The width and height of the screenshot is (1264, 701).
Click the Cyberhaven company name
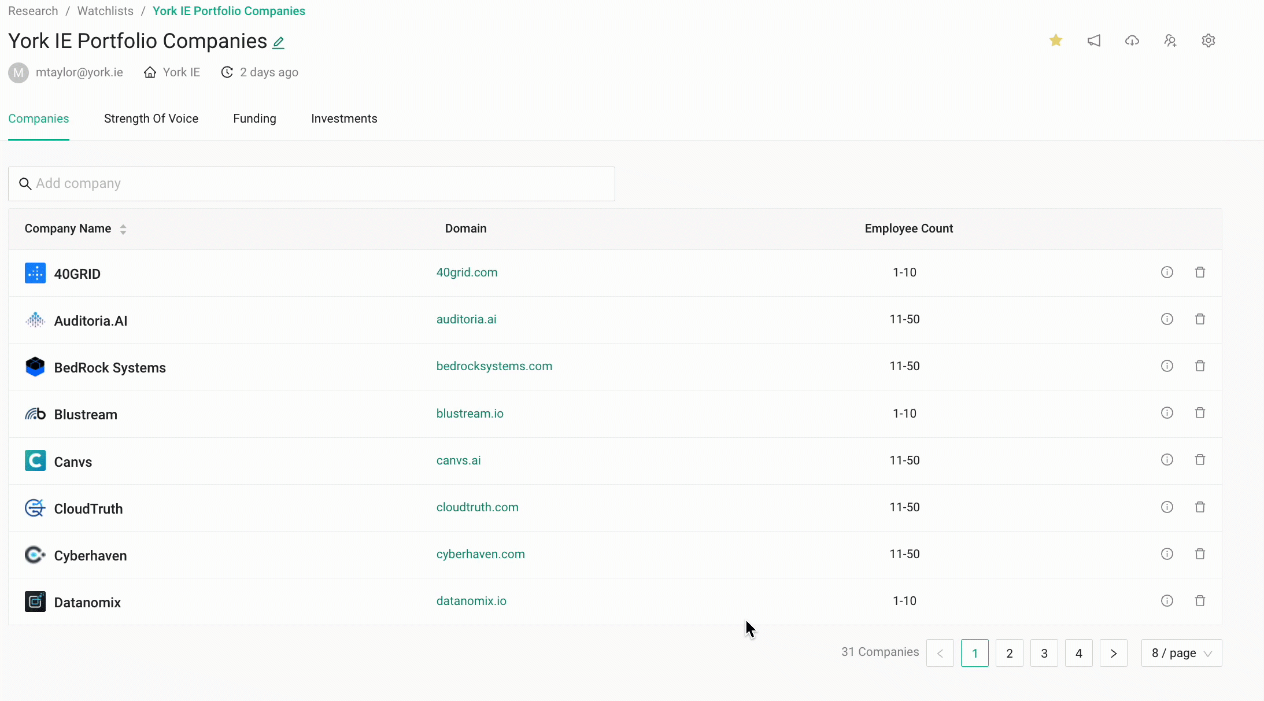pos(90,556)
